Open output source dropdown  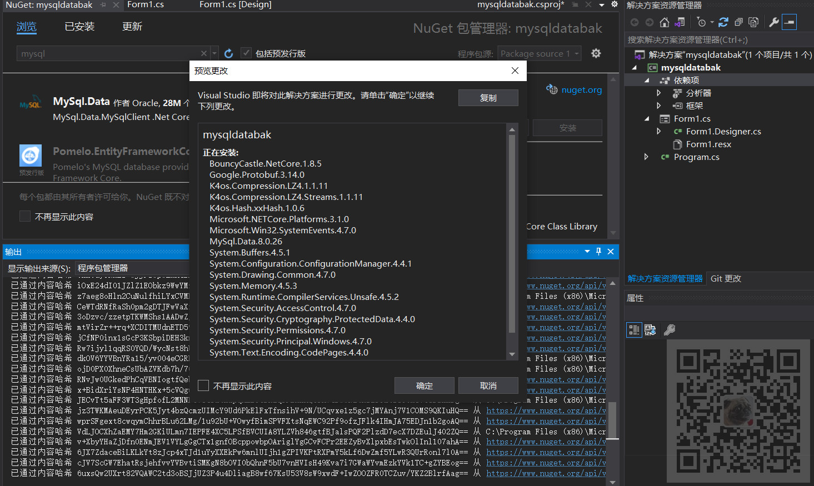click(132, 268)
